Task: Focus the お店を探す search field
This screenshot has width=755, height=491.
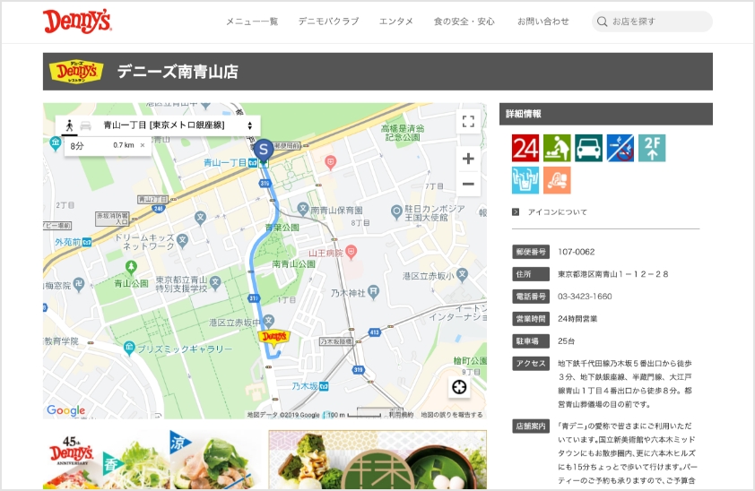Action: coord(652,22)
